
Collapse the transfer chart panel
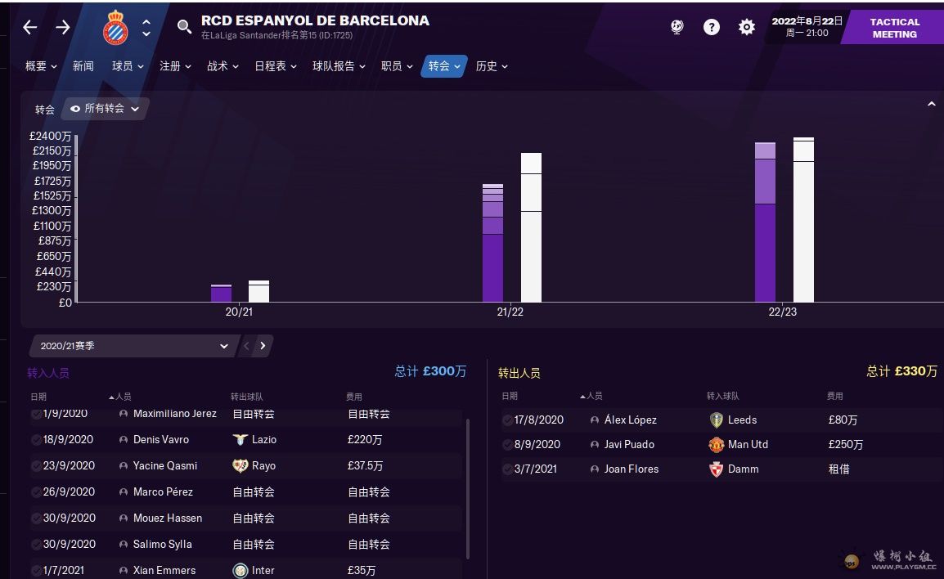pos(932,104)
